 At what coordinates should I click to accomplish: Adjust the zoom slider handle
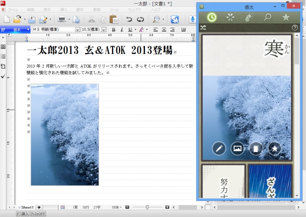(147, 207)
